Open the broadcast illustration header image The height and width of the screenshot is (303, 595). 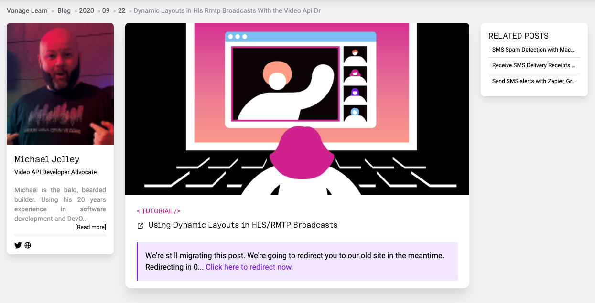click(297, 109)
